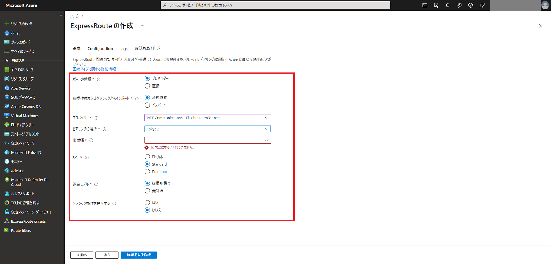Switch to the Configuration tab
This screenshot has height=264, width=551.
[100, 48]
